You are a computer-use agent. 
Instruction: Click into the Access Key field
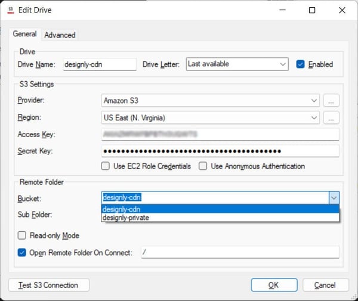point(220,134)
